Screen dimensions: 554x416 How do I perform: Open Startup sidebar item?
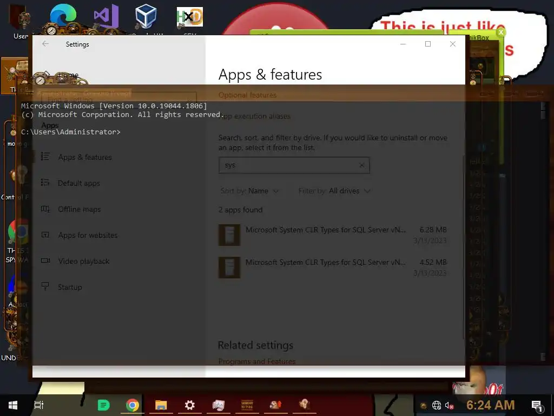(x=70, y=287)
